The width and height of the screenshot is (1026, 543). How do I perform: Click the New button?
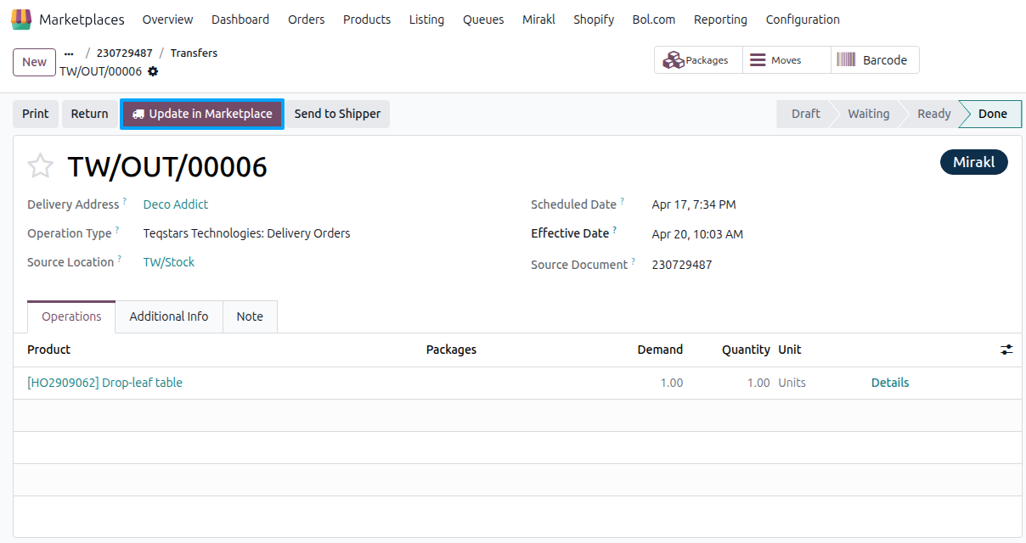34,62
